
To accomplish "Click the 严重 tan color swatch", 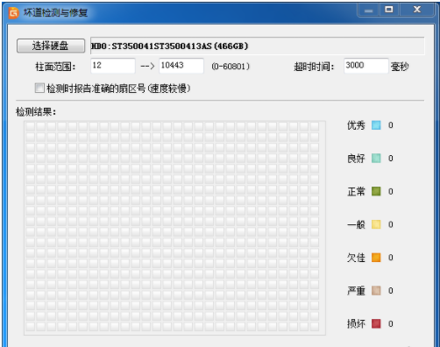I will tap(376, 291).
